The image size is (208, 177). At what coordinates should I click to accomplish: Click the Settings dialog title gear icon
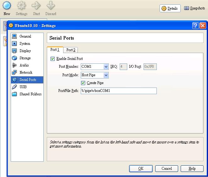pyautogui.click(x=11, y=25)
